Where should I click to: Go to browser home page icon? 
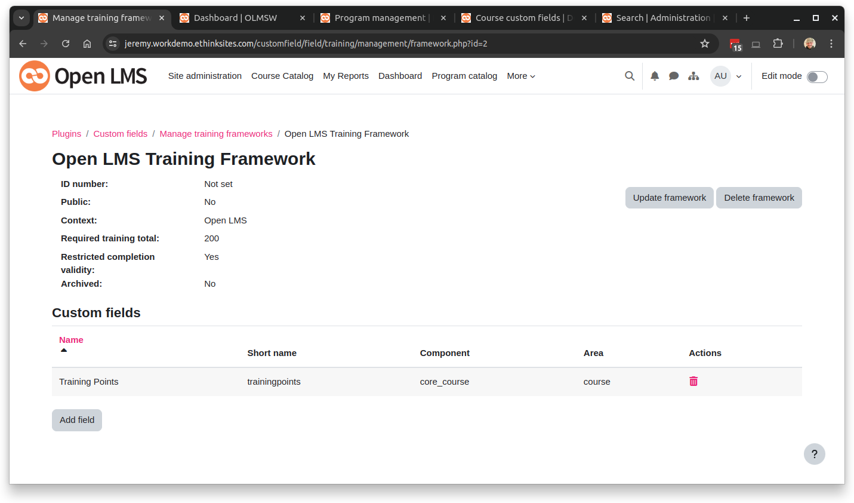click(87, 44)
